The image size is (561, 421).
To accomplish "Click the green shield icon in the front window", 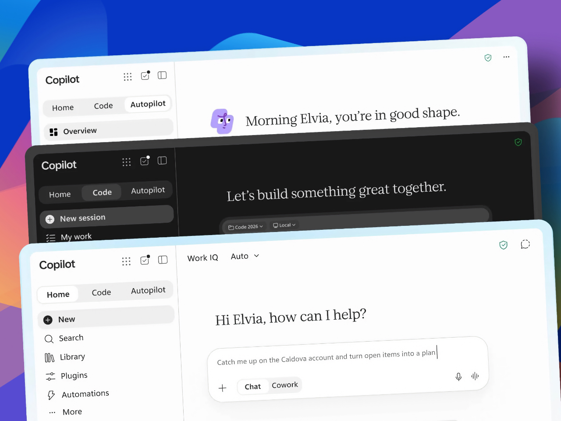I will (504, 245).
